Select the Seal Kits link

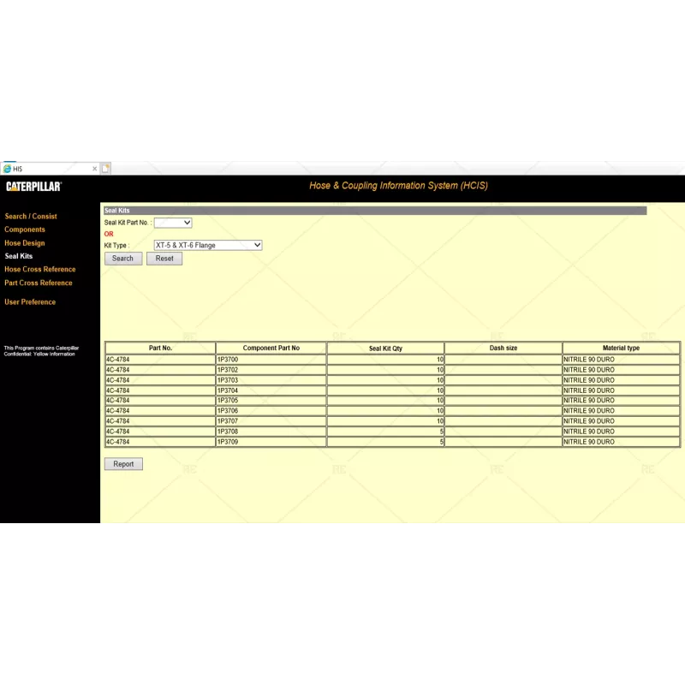click(18, 255)
